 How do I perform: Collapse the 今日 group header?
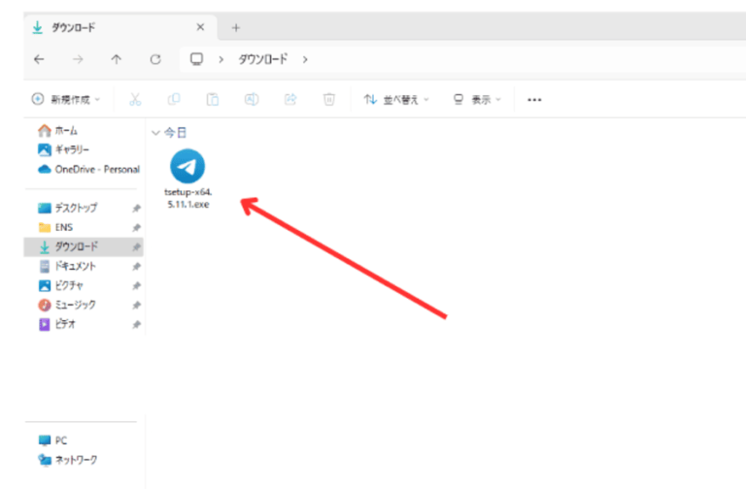click(x=155, y=131)
